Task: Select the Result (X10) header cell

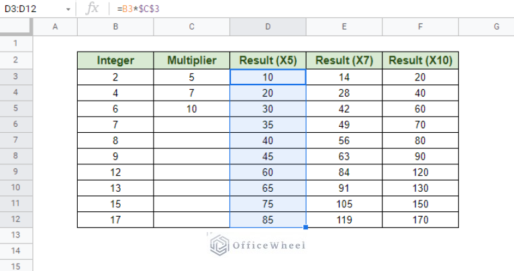Action: [420, 60]
